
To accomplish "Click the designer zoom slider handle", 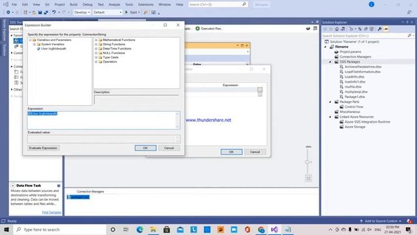I will point(307,162).
